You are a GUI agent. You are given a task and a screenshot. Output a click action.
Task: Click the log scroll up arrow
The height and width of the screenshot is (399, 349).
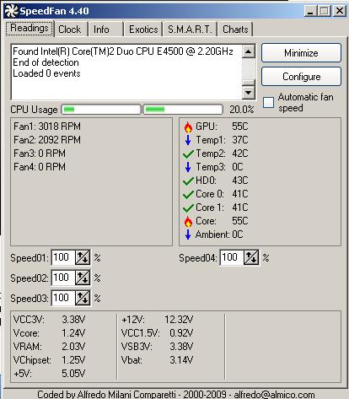(249, 51)
